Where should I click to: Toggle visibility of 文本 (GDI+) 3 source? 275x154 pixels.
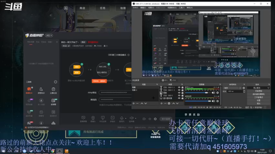coord(179,90)
